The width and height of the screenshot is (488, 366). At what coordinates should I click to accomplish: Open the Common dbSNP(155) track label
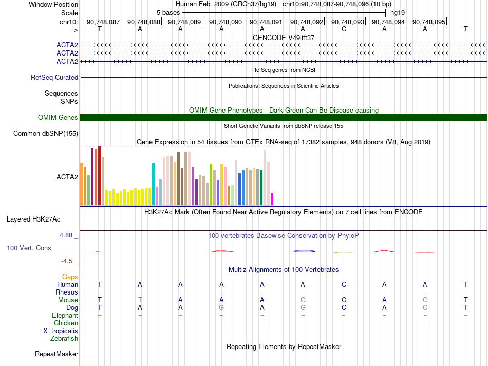pyautogui.click(x=46, y=133)
